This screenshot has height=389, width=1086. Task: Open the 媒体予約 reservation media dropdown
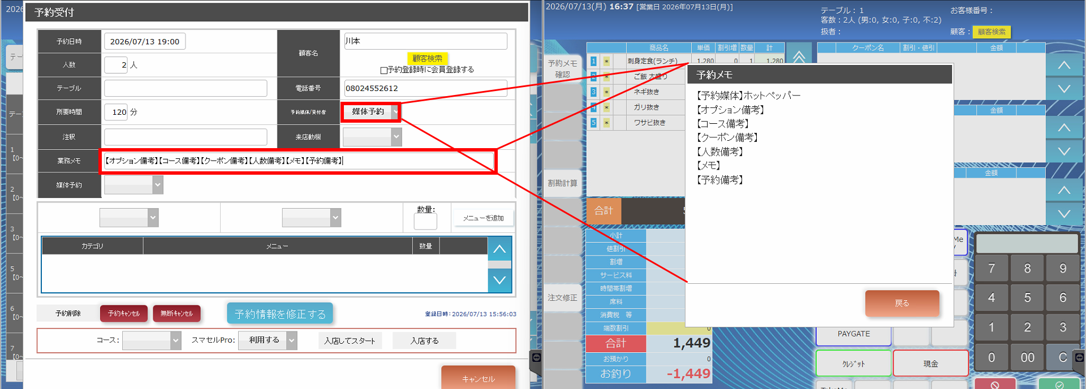click(370, 112)
